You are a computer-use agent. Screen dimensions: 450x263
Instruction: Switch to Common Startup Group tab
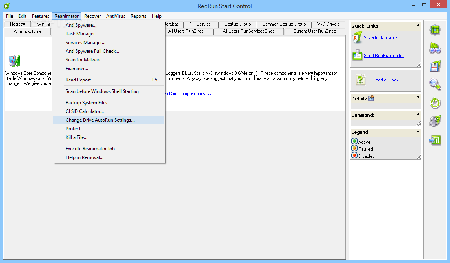point(284,24)
